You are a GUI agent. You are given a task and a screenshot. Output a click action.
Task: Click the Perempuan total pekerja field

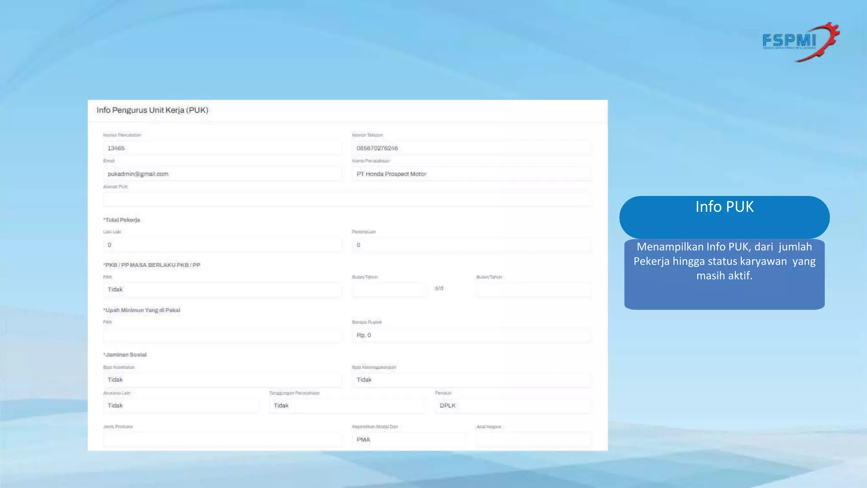[x=471, y=245]
